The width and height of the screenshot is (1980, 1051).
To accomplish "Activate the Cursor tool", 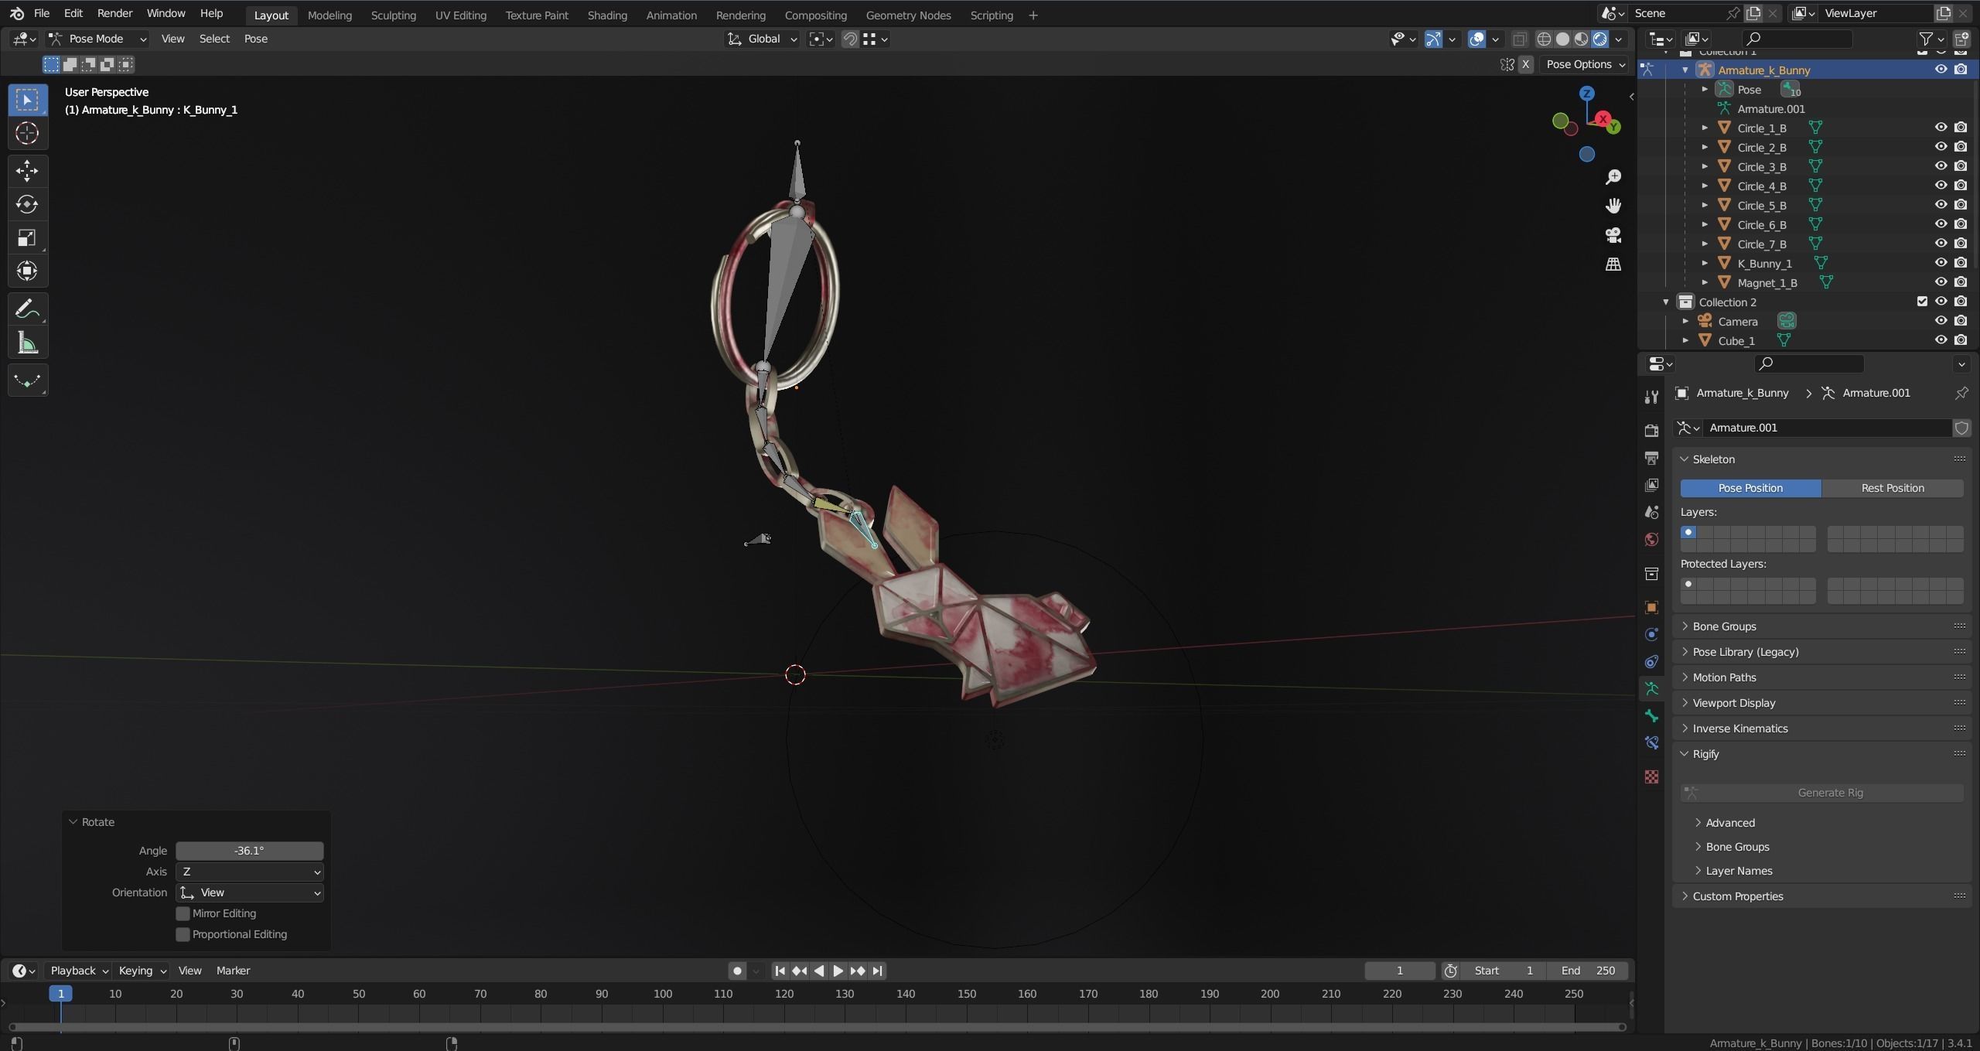I will 27,133.
